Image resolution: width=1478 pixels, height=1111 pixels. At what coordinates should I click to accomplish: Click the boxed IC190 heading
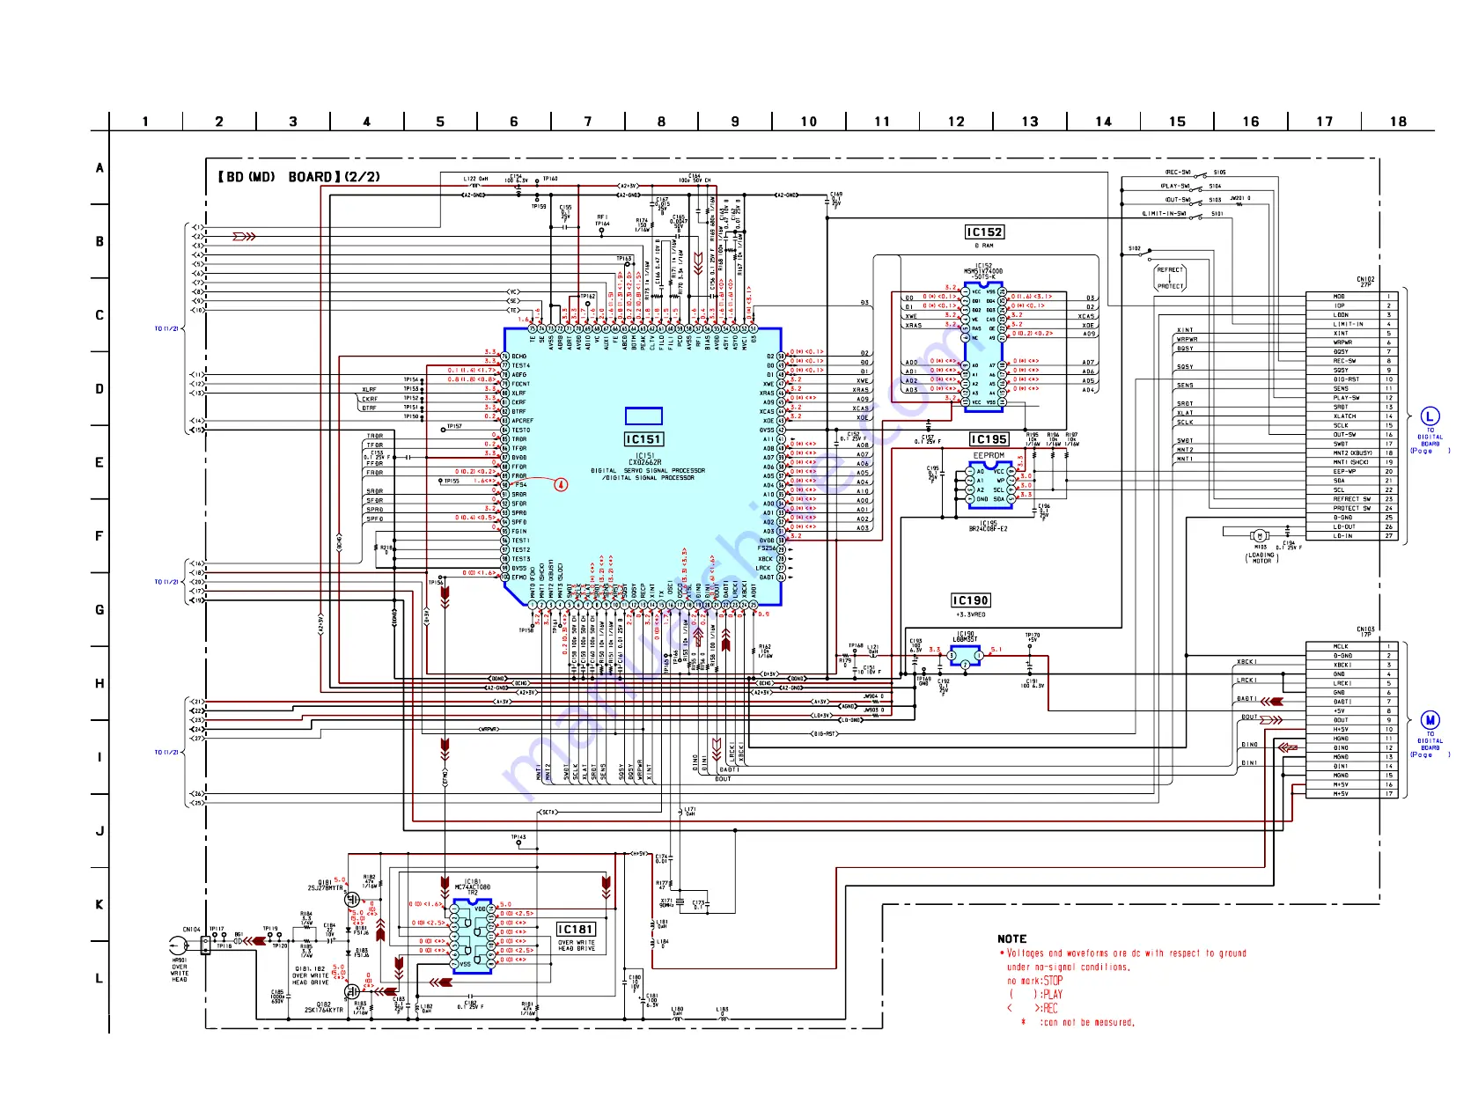pyautogui.click(x=971, y=600)
